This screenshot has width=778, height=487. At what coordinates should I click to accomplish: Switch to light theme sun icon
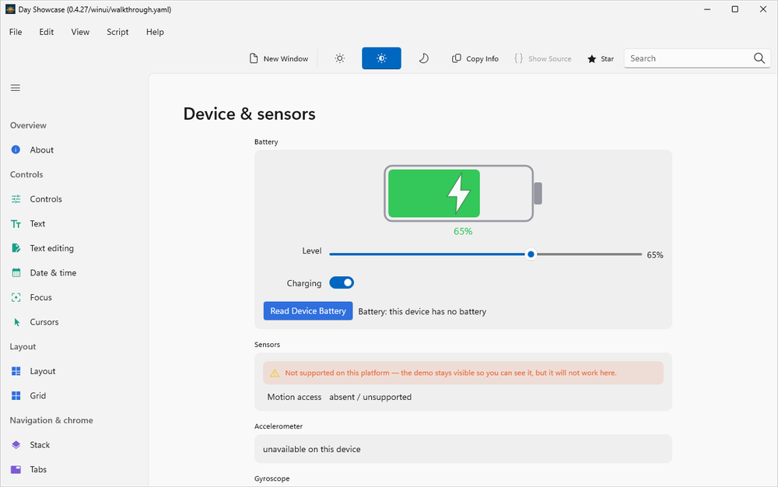tap(339, 58)
